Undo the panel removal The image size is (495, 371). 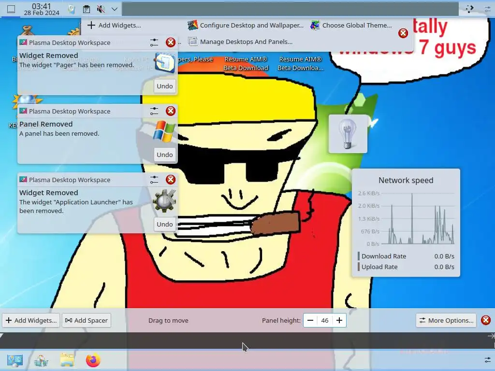pyautogui.click(x=165, y=155)
